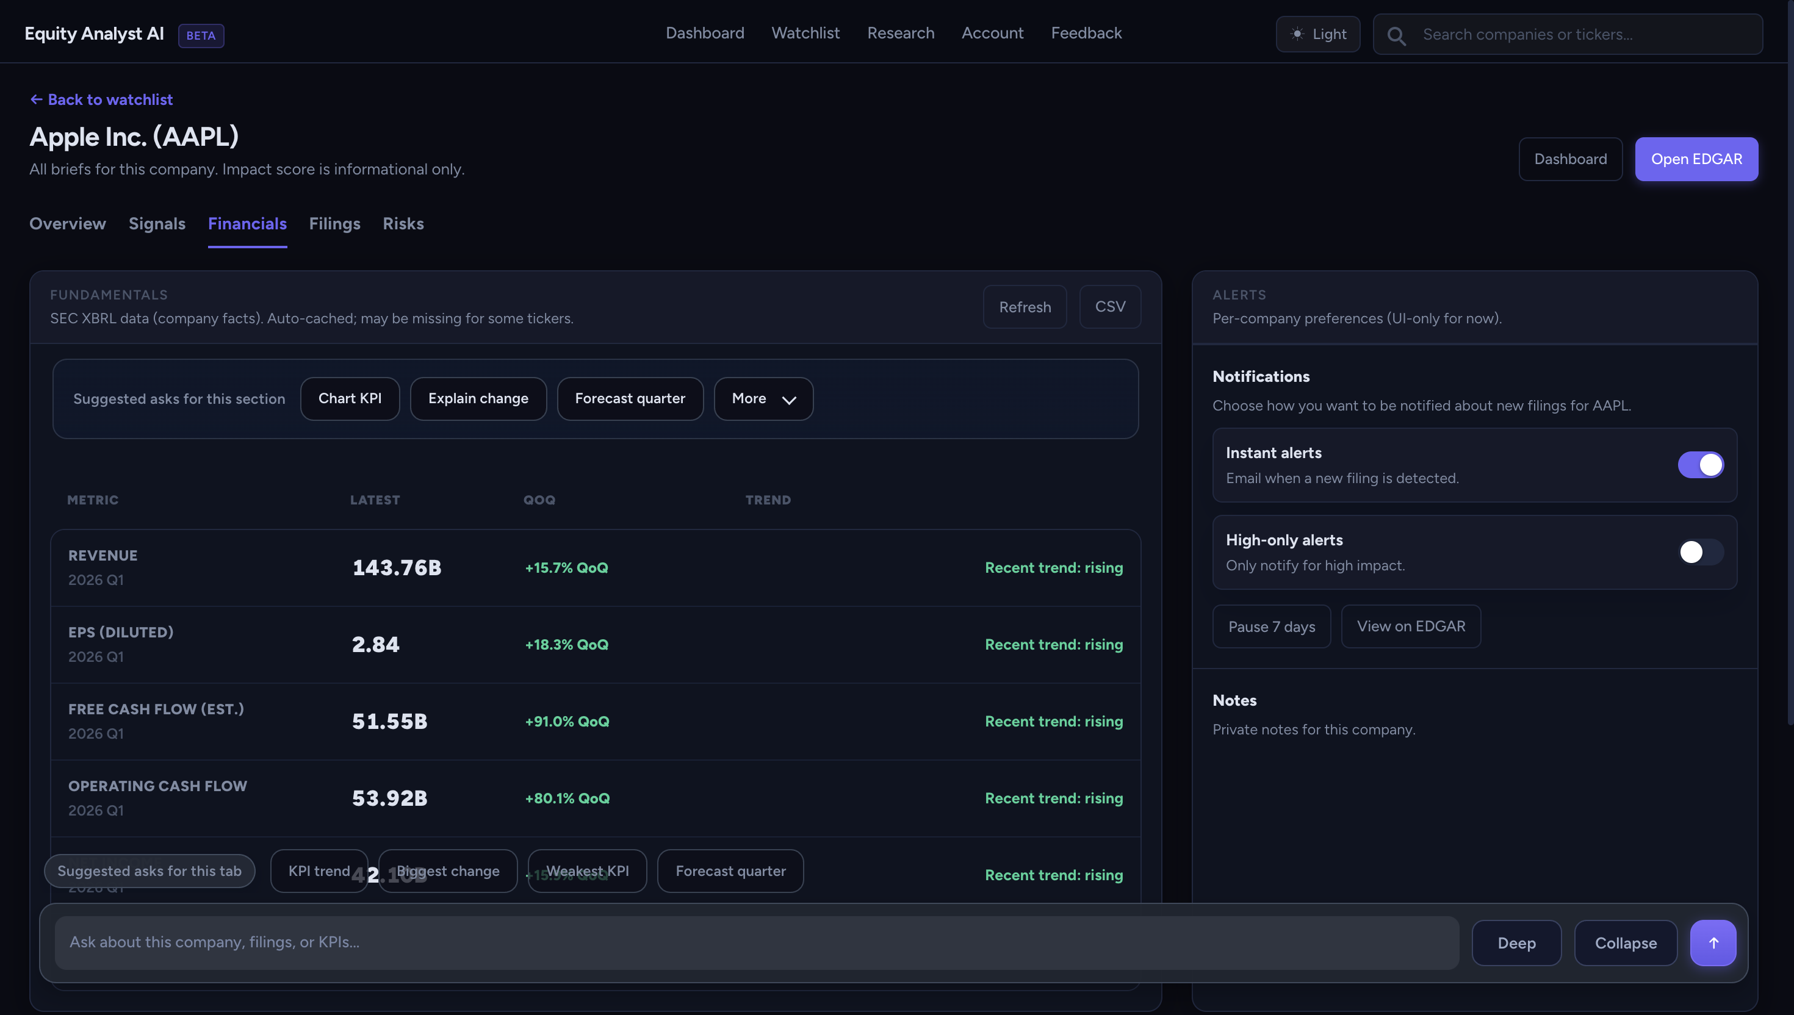Click the ask about this company input field
Image resolution: width=1794 pixels, height=1015 pixels.
[697, 942]
